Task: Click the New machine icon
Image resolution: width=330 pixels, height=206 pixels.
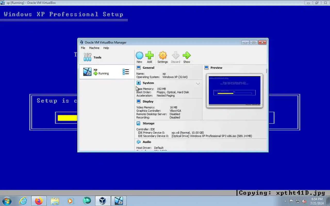Action: pos(139,55)
